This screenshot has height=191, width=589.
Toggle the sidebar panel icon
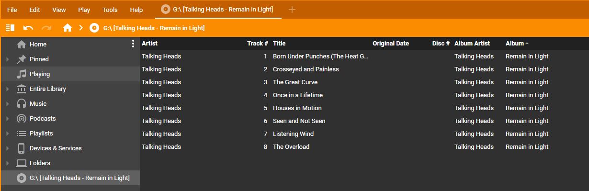pyautogui.click(x=10, y=28)
